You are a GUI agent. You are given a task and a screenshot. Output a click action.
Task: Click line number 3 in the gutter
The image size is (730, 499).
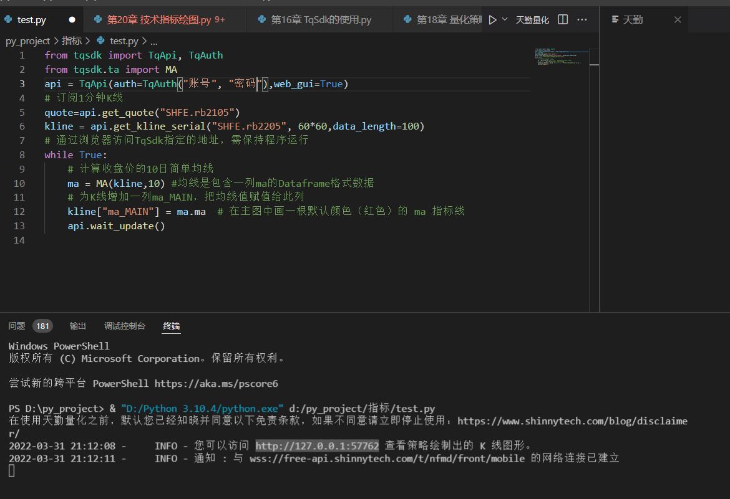pos(22,83)
